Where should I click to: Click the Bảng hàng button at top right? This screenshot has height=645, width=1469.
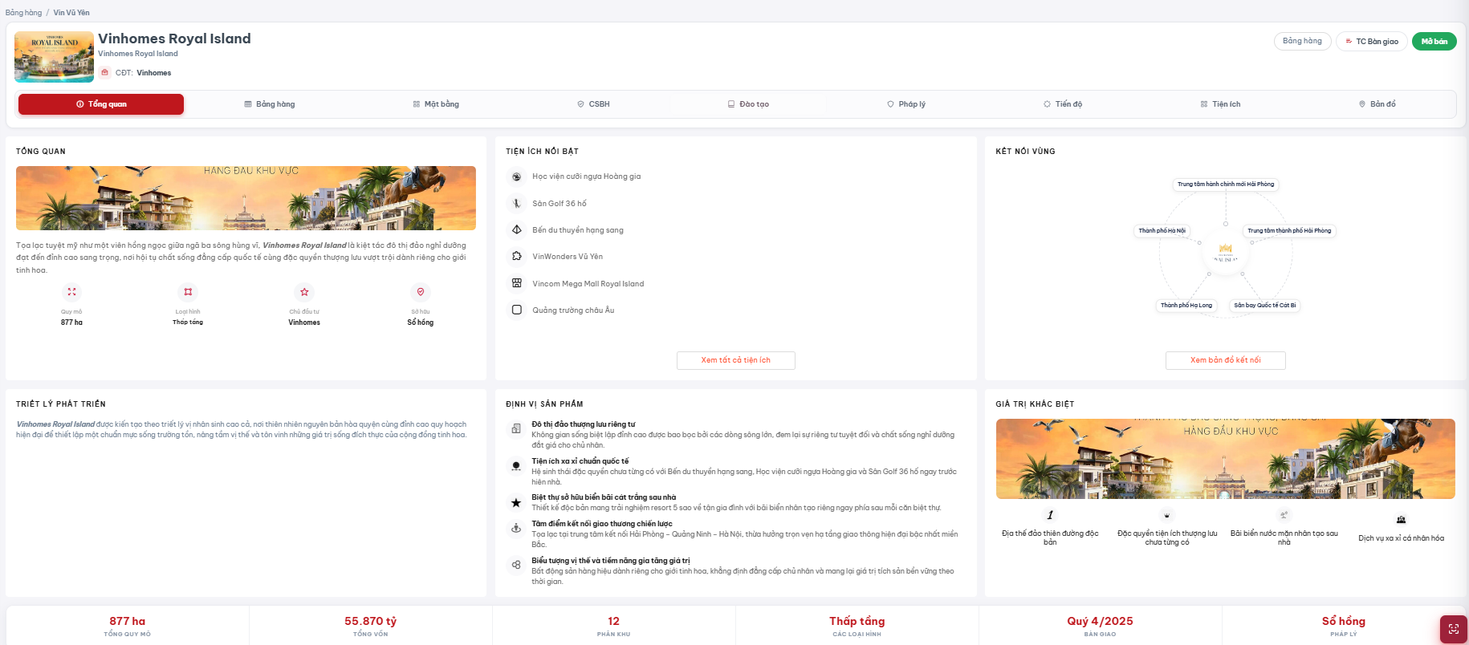pos(1303,41)
